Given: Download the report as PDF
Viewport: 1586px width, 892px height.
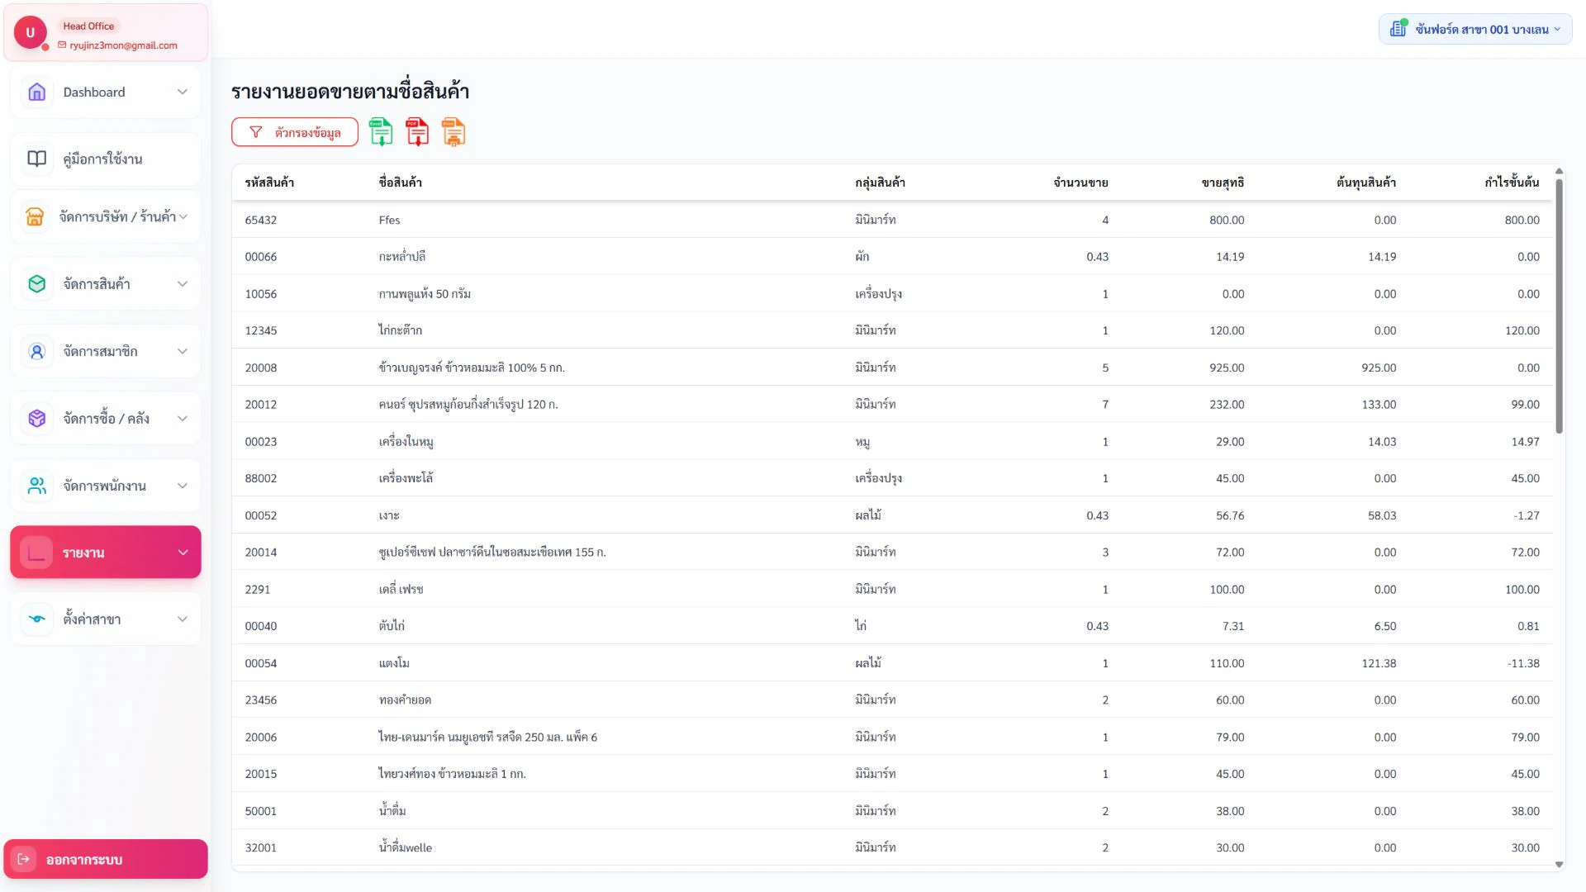Looking at the screenshot, I should point(417,132).
